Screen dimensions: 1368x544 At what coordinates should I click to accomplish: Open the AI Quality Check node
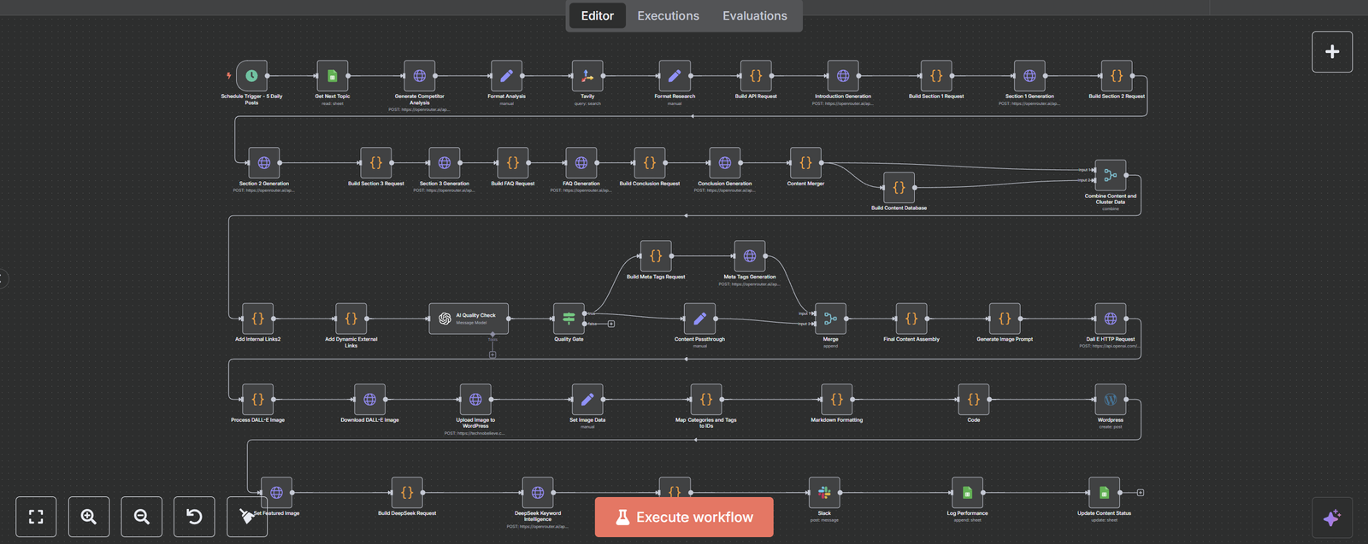click(x=469, y=319)
